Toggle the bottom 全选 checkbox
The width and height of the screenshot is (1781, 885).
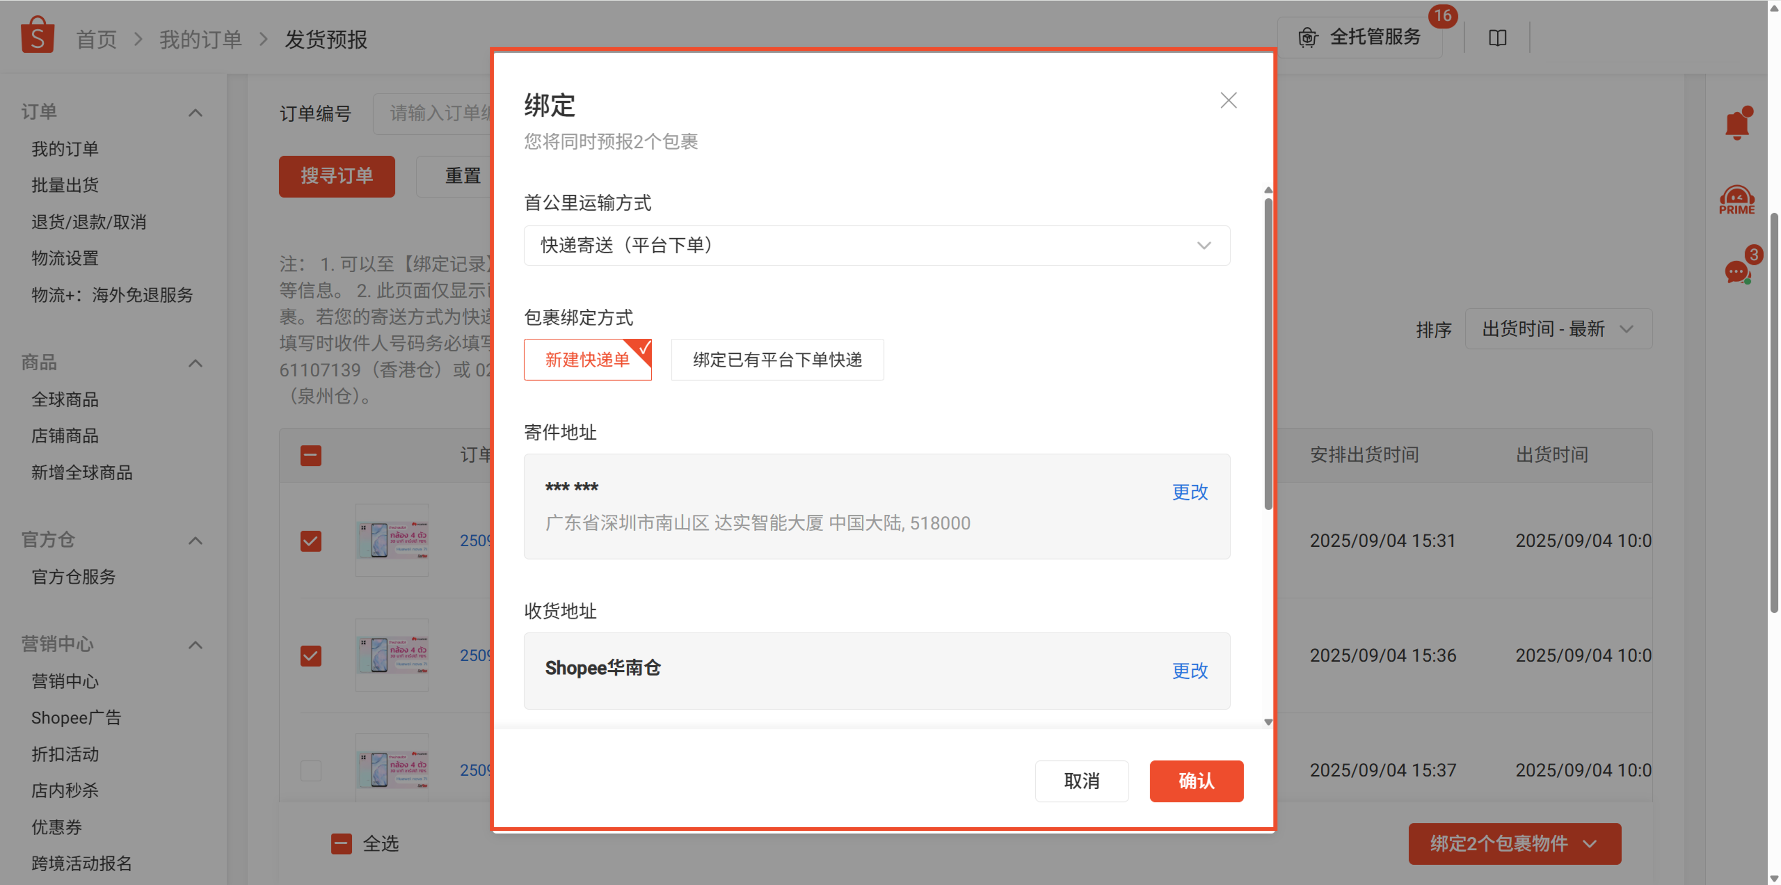(342, 843)
